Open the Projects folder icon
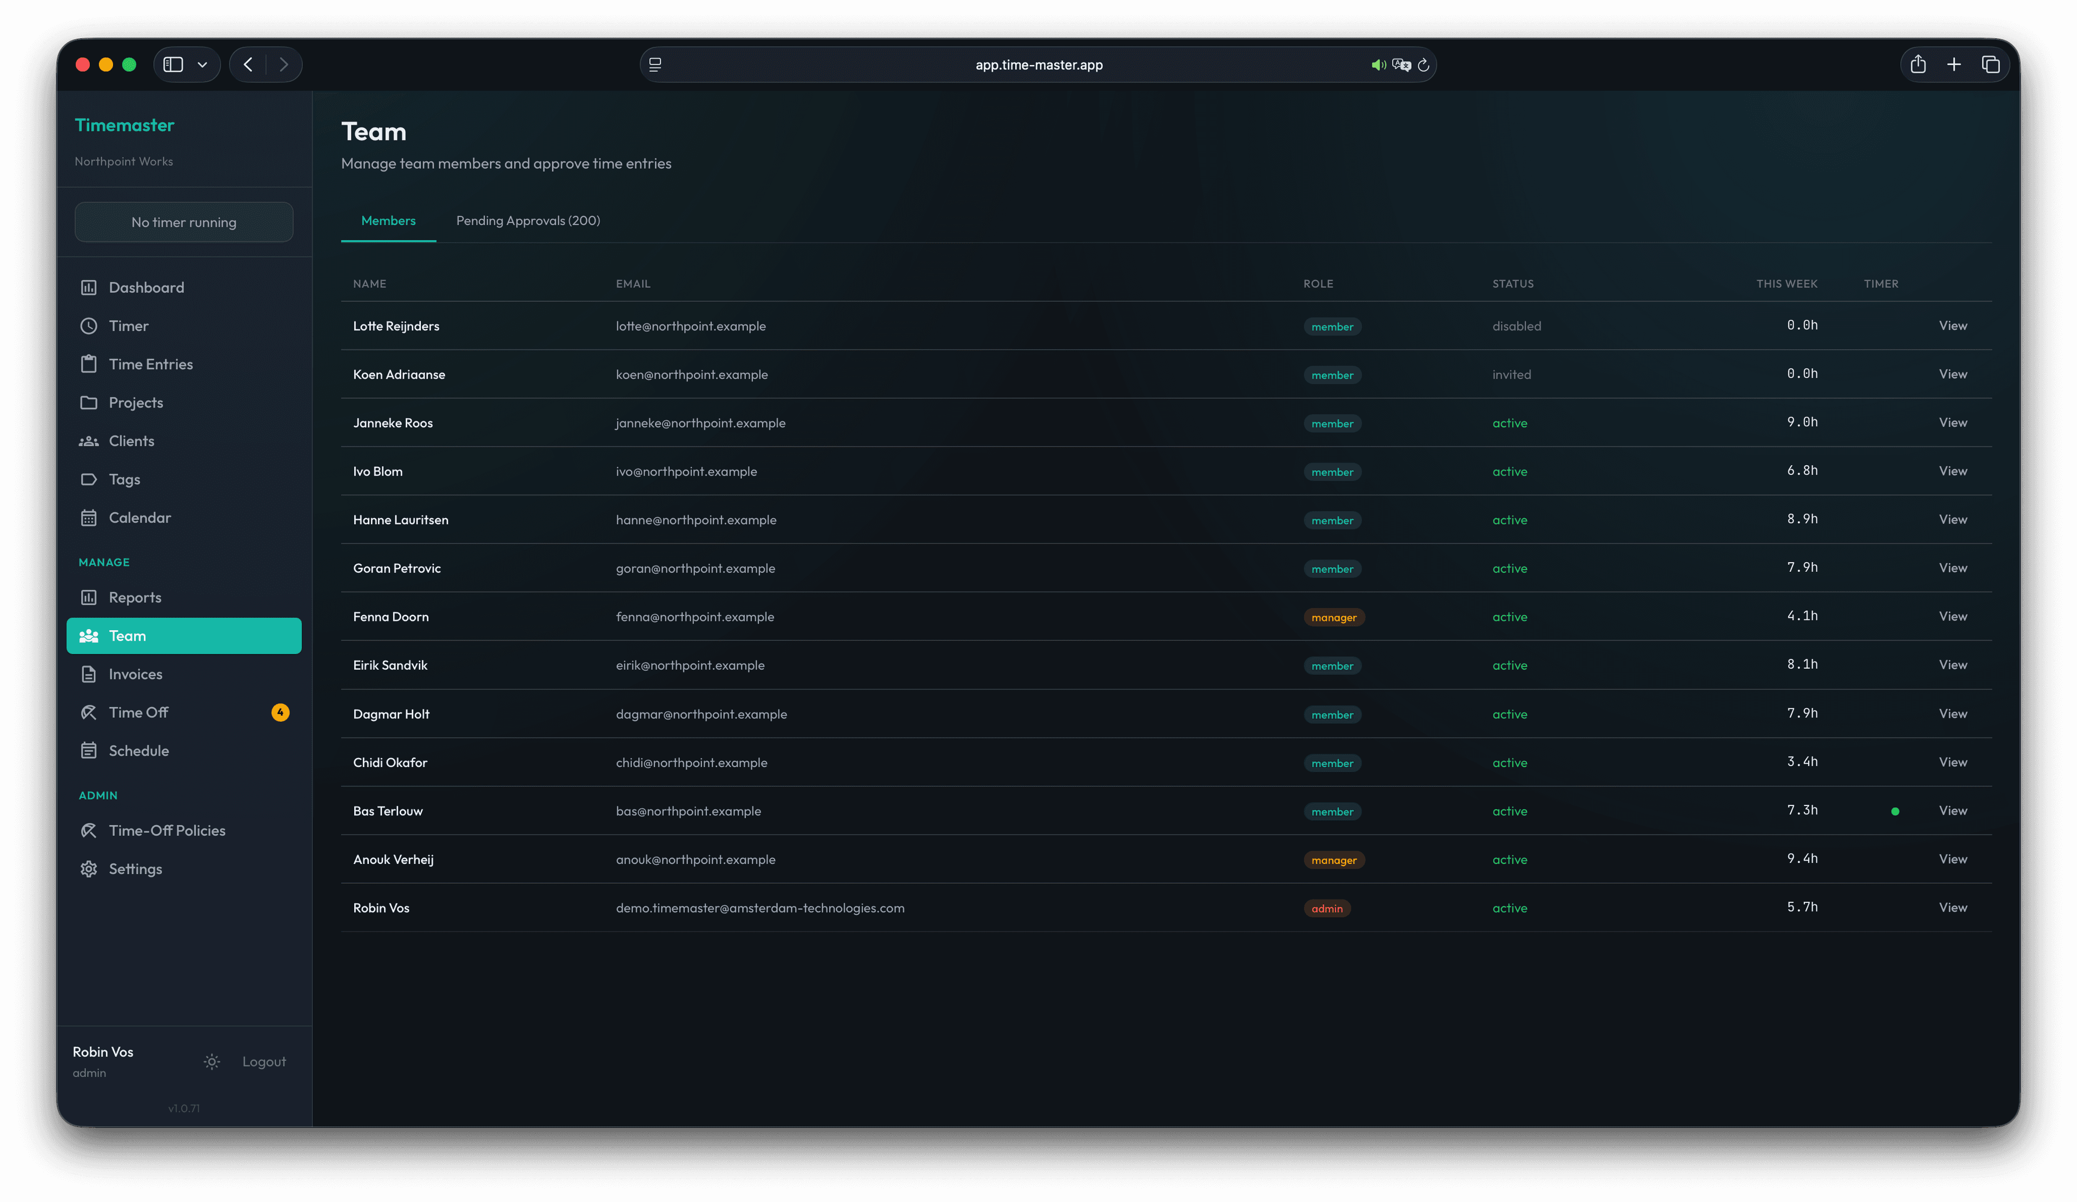 88,402
